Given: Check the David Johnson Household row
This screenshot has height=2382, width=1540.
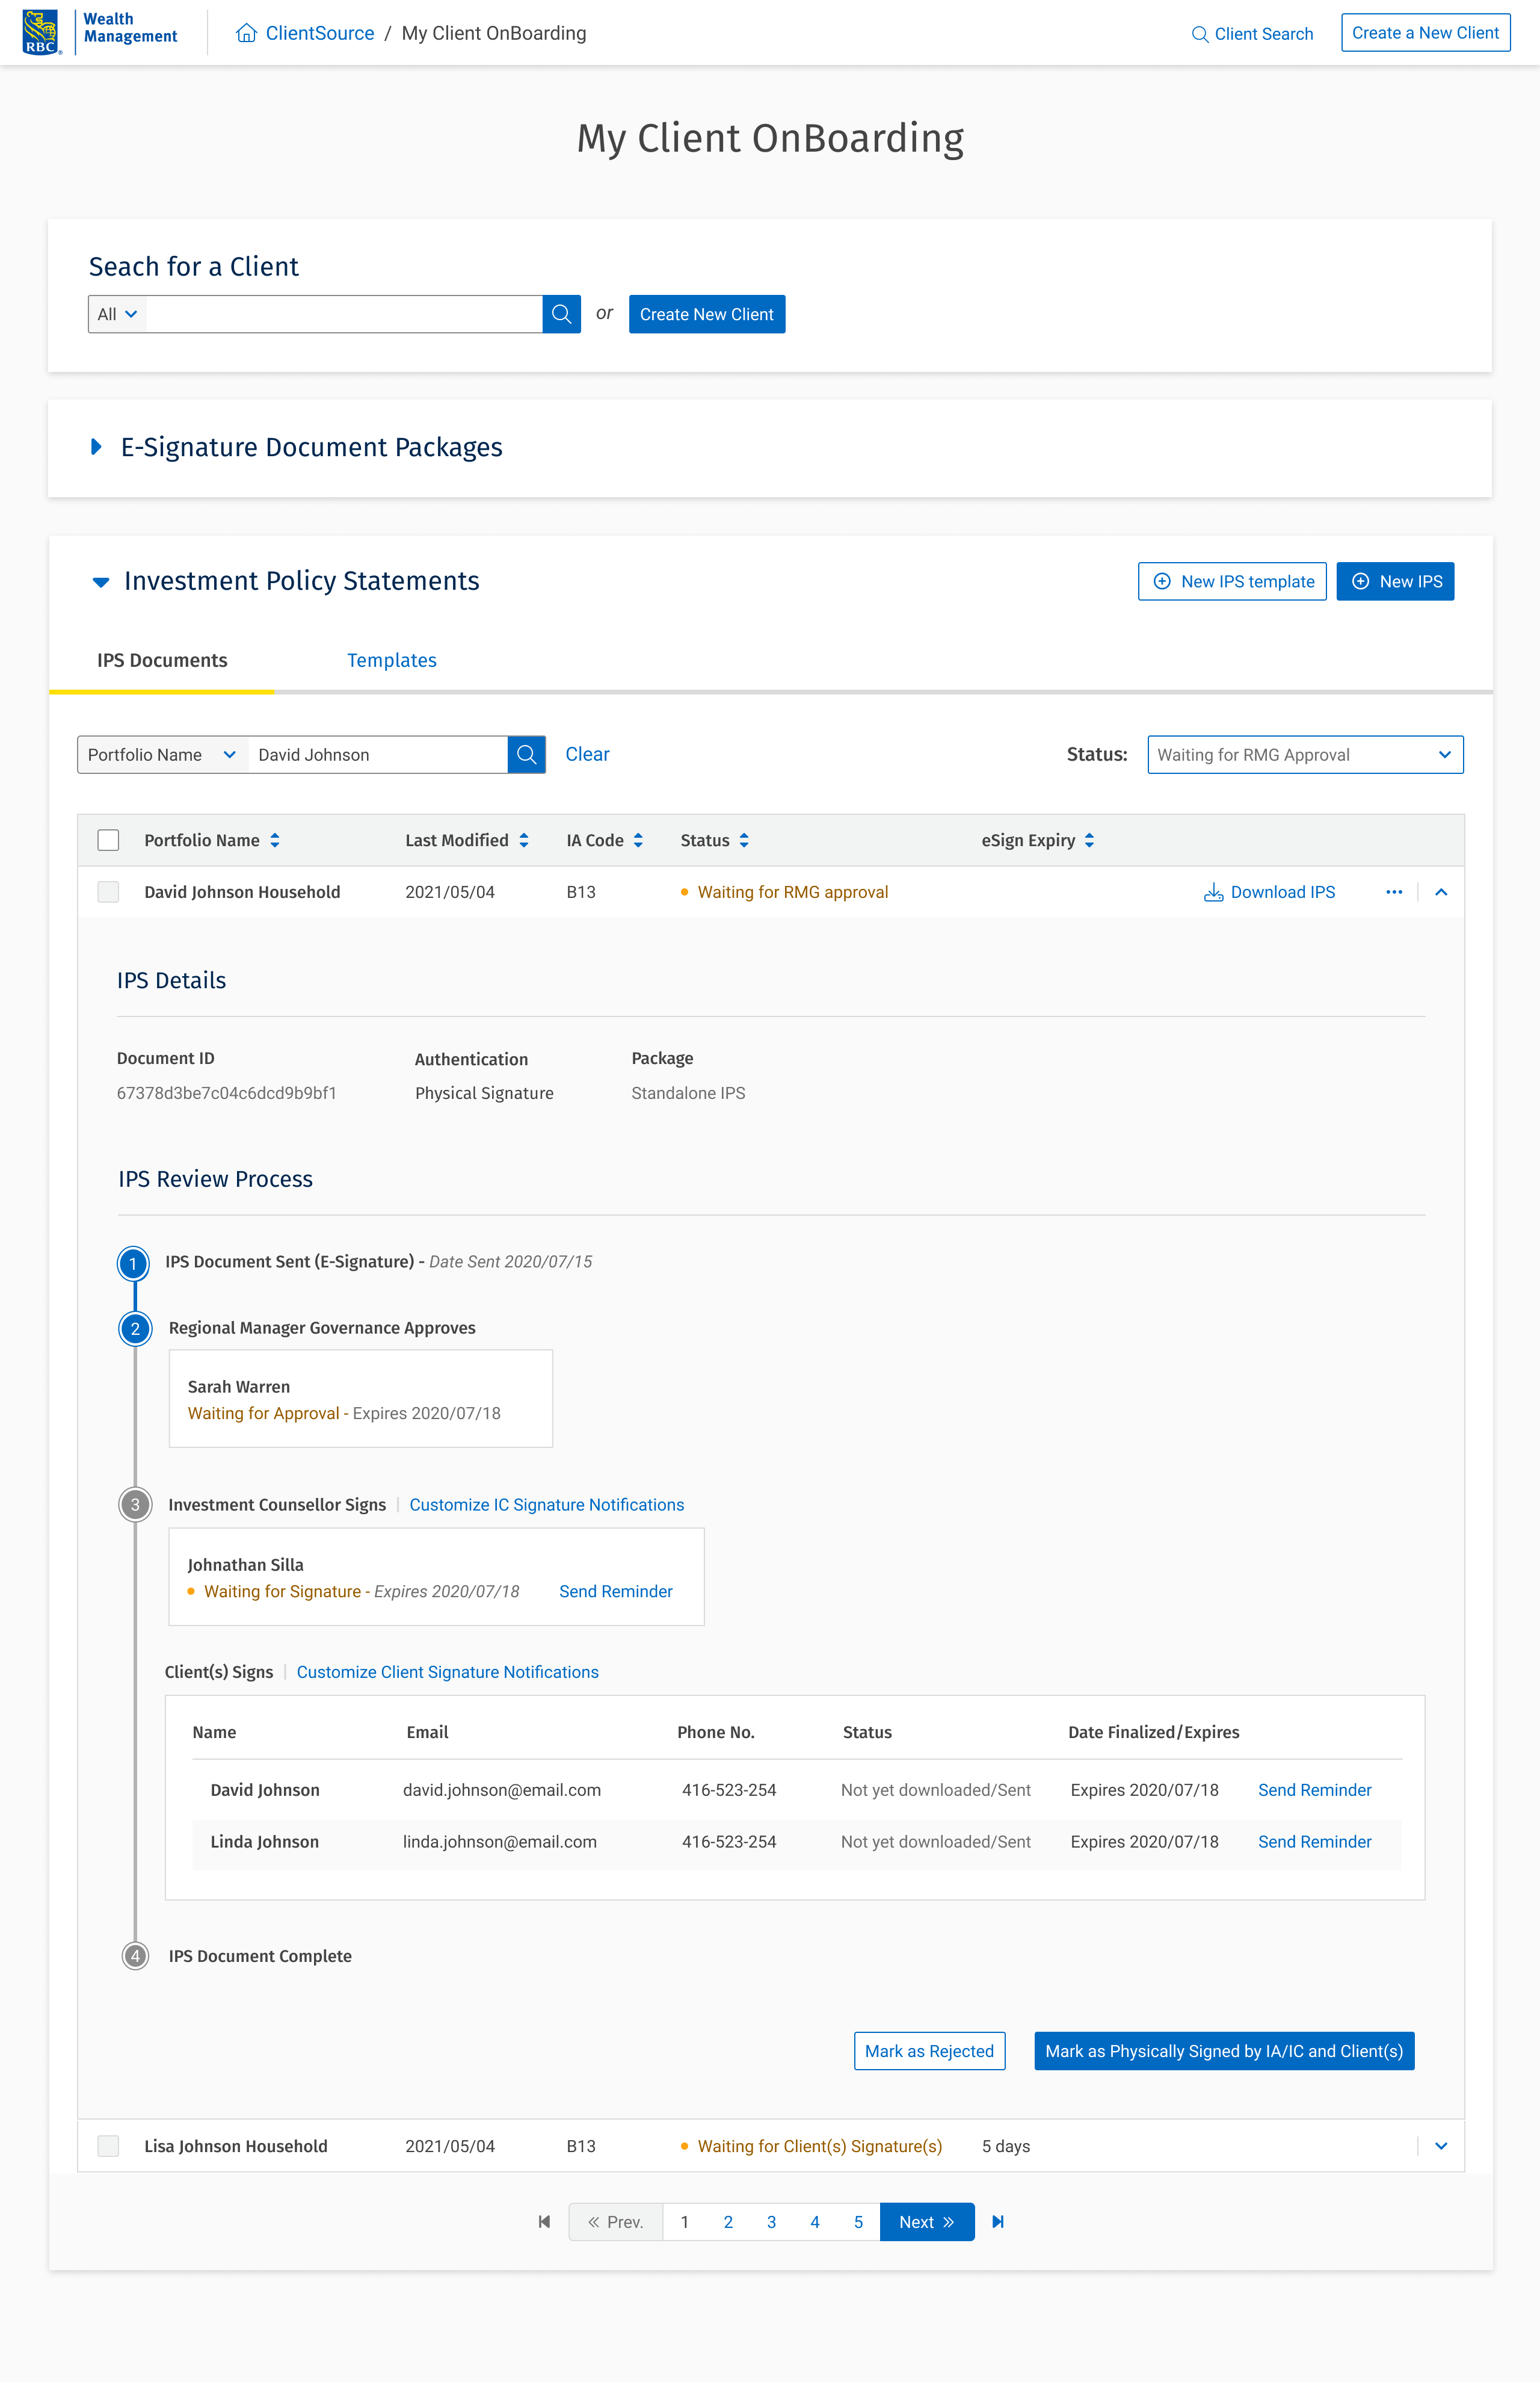Looking at the screenshot, I should (108, 891).
